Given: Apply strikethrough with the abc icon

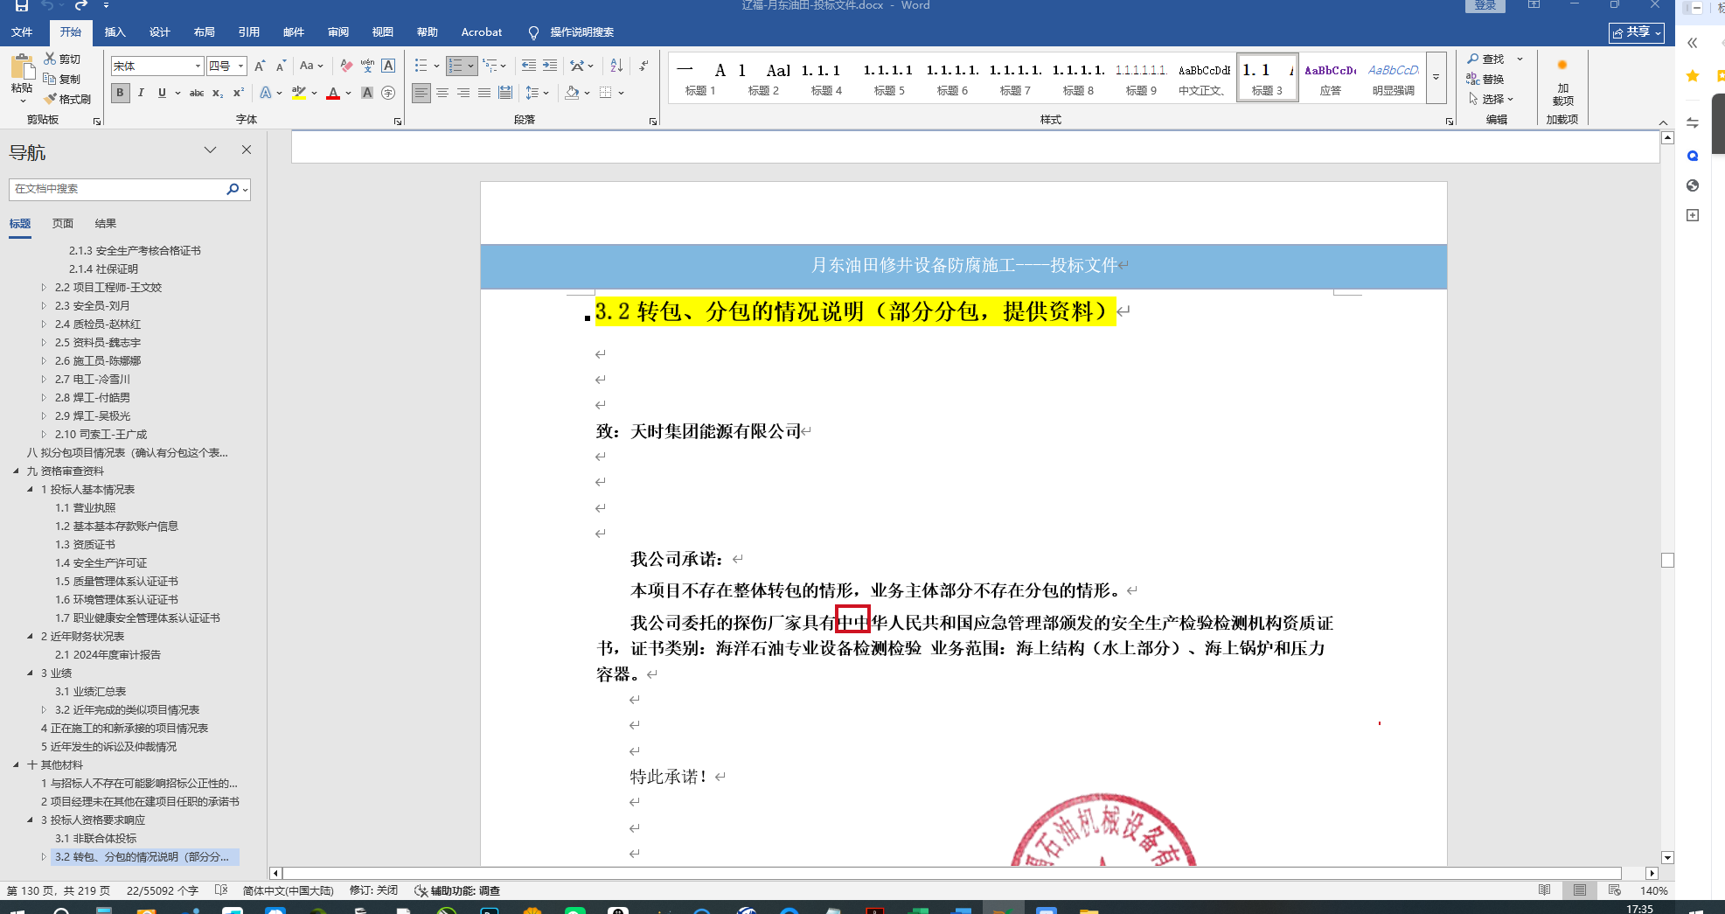Looking at the screenshot, I should (197, 93).
